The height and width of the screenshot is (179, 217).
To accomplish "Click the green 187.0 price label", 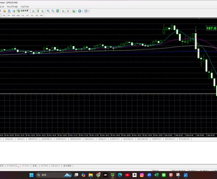I will click(x=211, y=28).
